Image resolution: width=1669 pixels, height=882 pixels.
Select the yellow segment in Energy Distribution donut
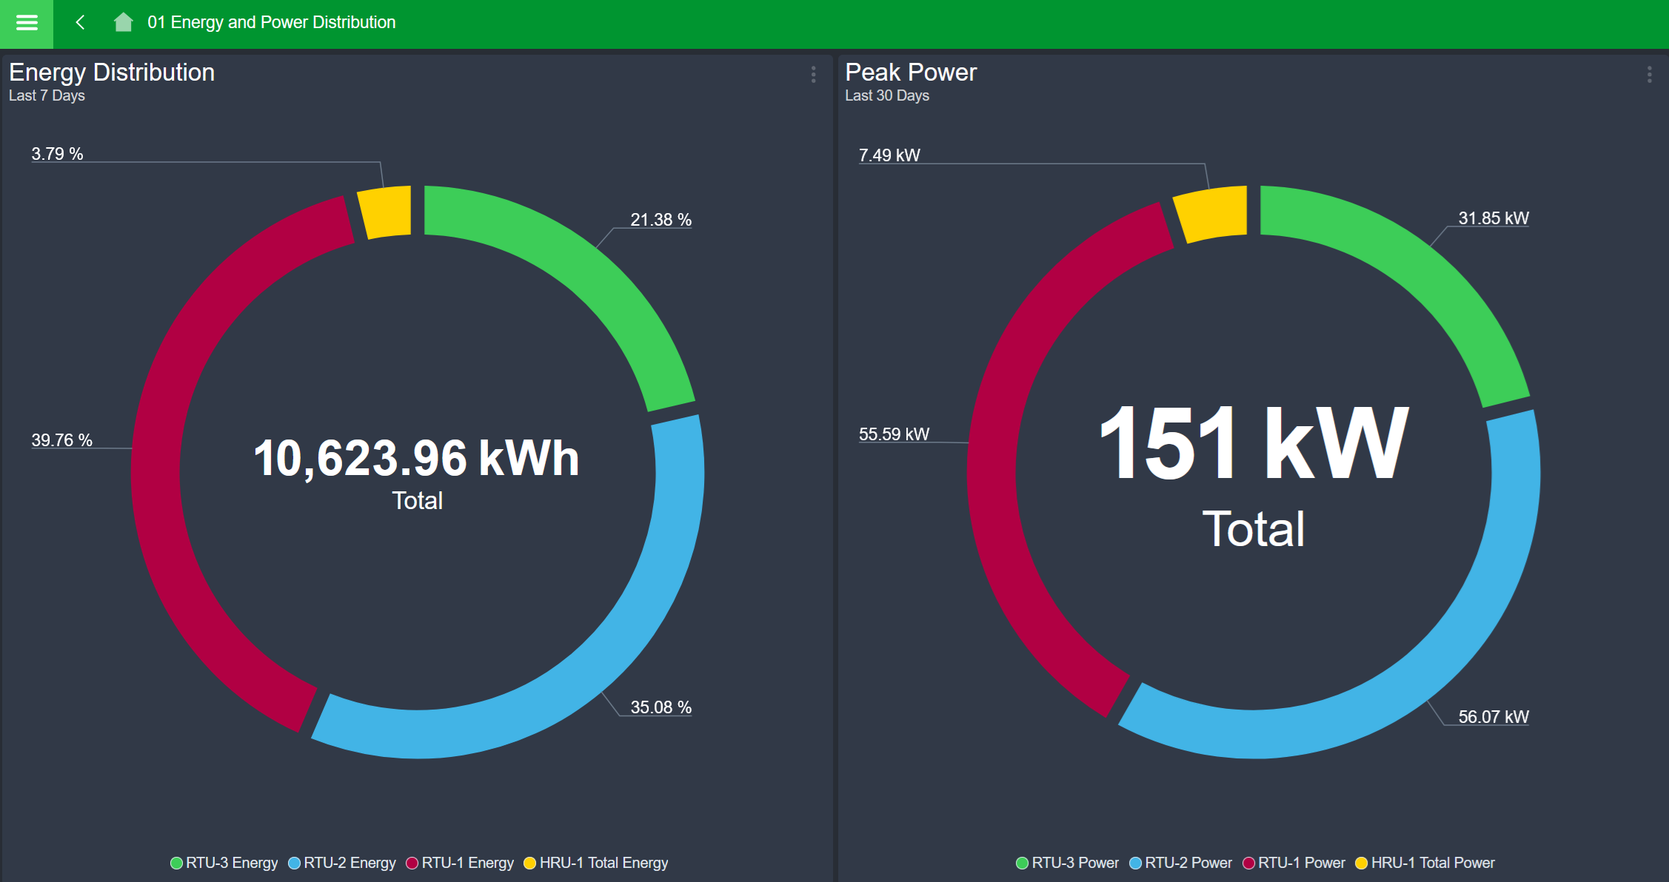pos(386,212)
